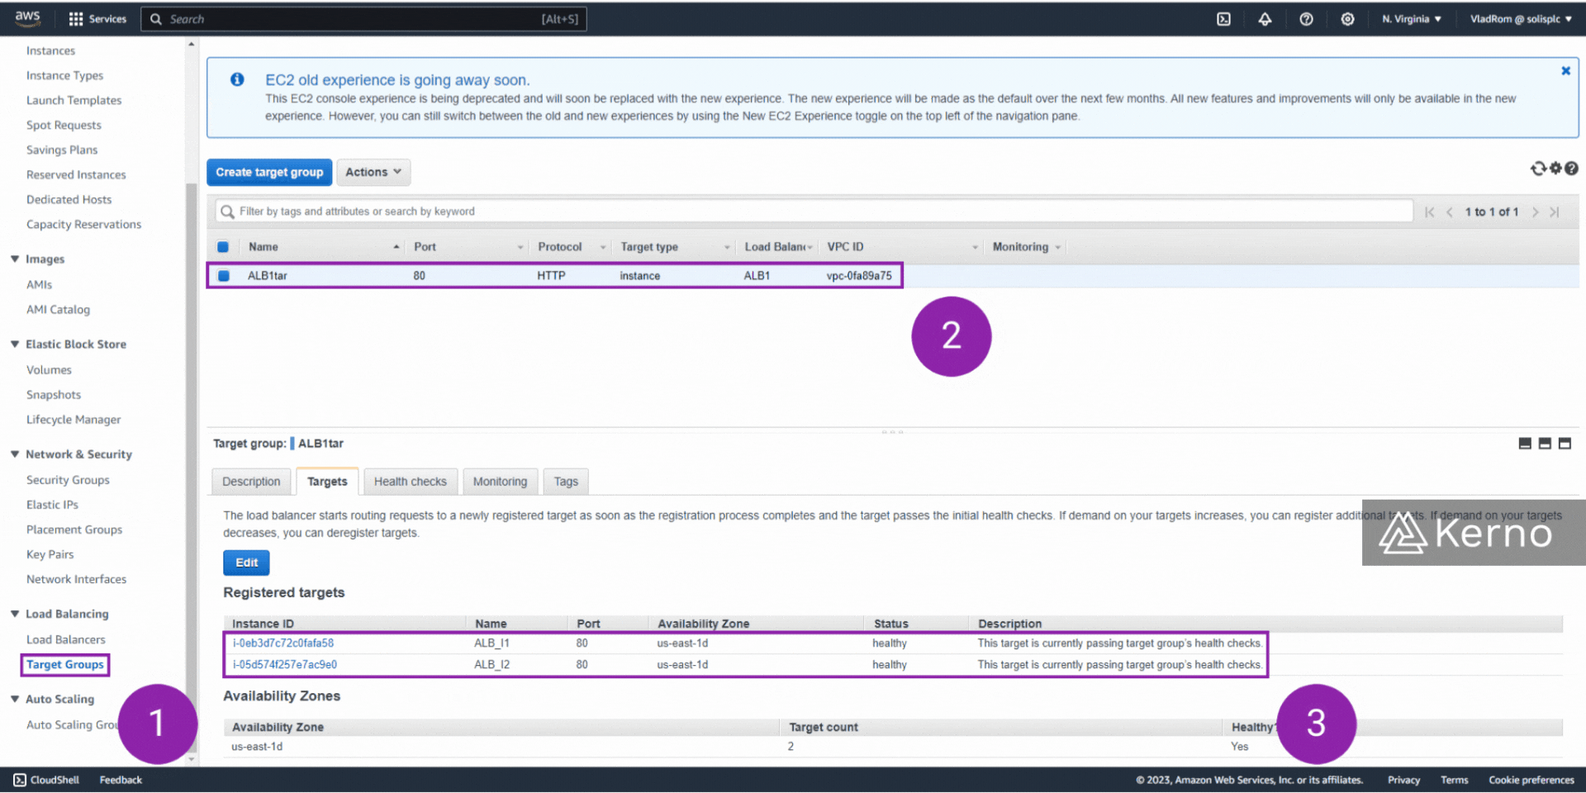Close the EC2 old experience banner
1586x793 pixels.
[1565, 71]
